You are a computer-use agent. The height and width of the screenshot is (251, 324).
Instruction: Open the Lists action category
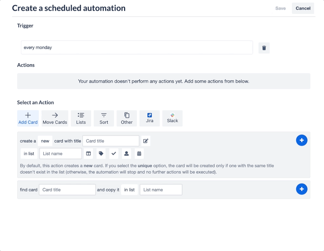[x=81, y=118]
